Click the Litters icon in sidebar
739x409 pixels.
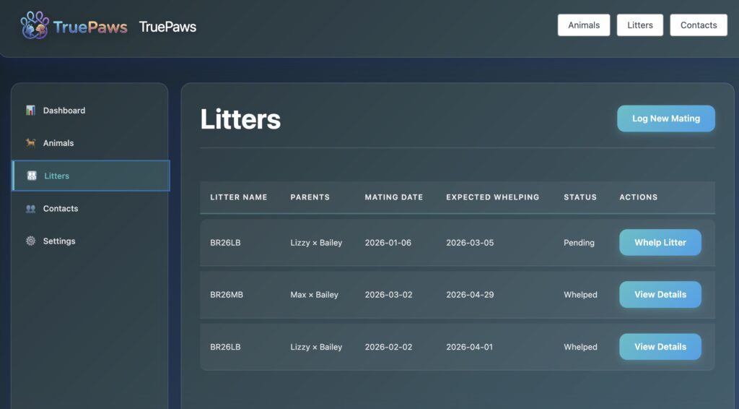(x=32, y=176)
